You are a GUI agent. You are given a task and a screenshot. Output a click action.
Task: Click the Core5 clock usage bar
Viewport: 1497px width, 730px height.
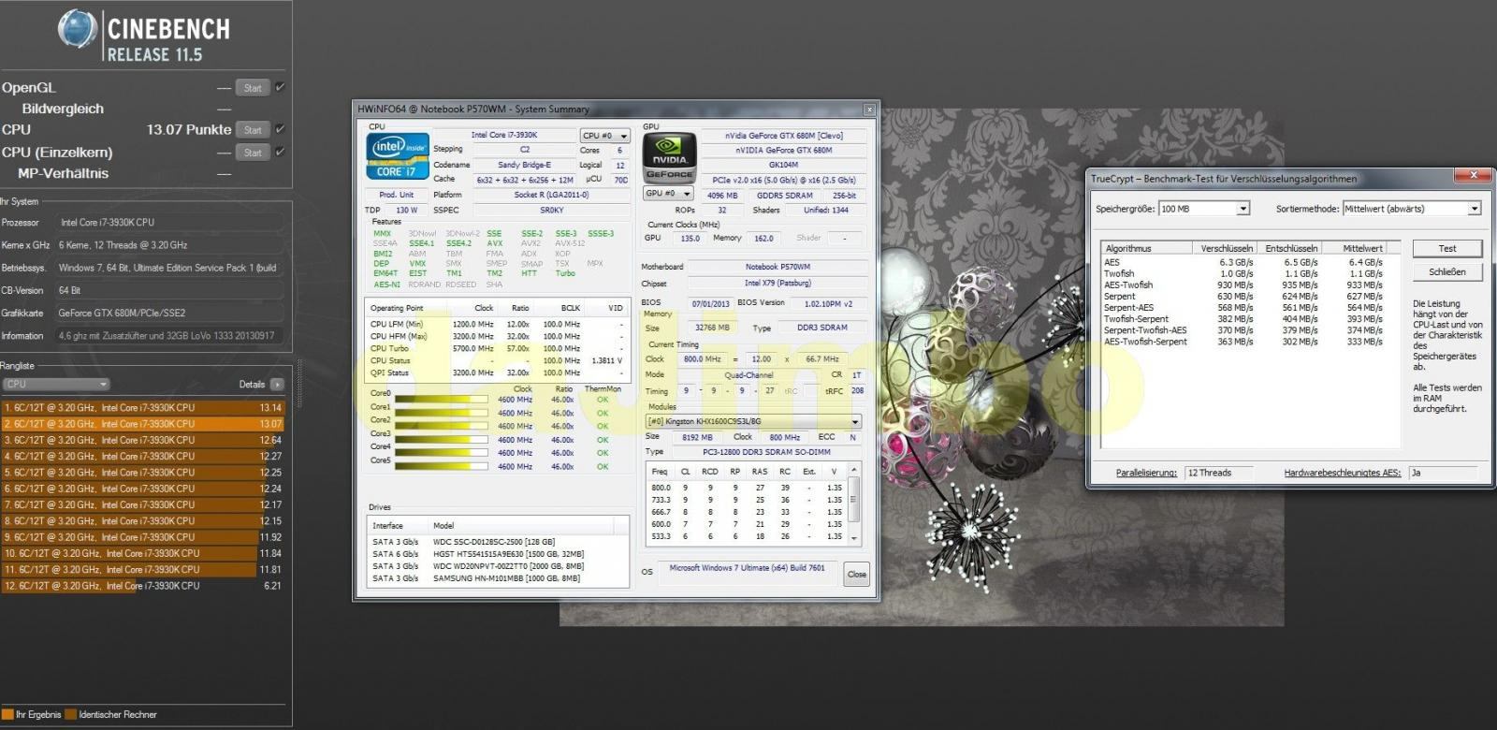coord(442,466)
